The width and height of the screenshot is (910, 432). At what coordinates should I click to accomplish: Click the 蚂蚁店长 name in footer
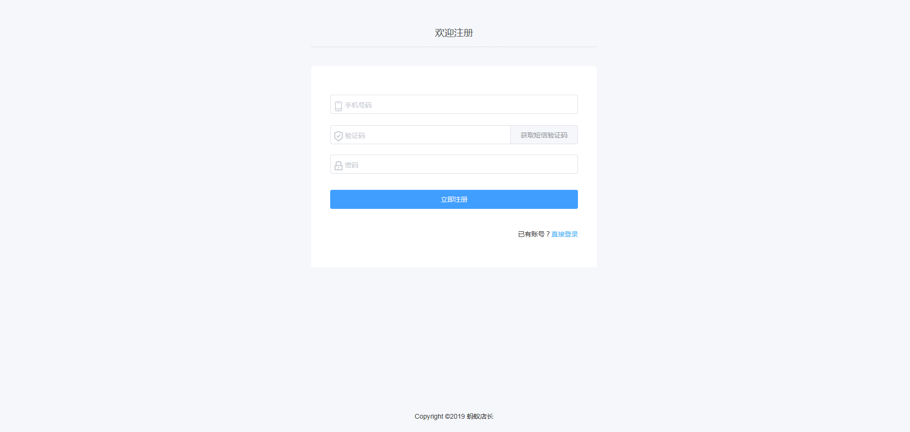[480, 416]
